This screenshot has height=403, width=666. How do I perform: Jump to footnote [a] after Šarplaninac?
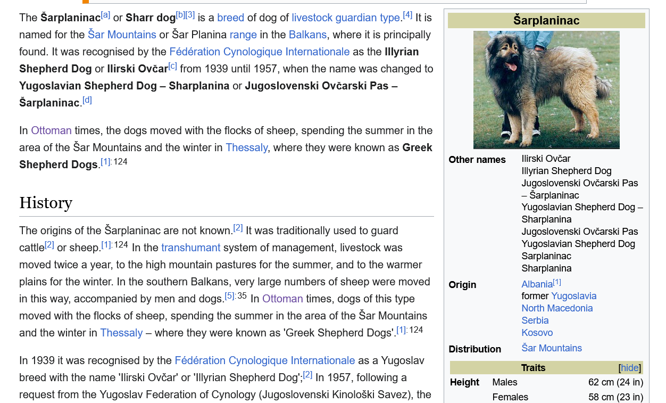coord(105,15)
